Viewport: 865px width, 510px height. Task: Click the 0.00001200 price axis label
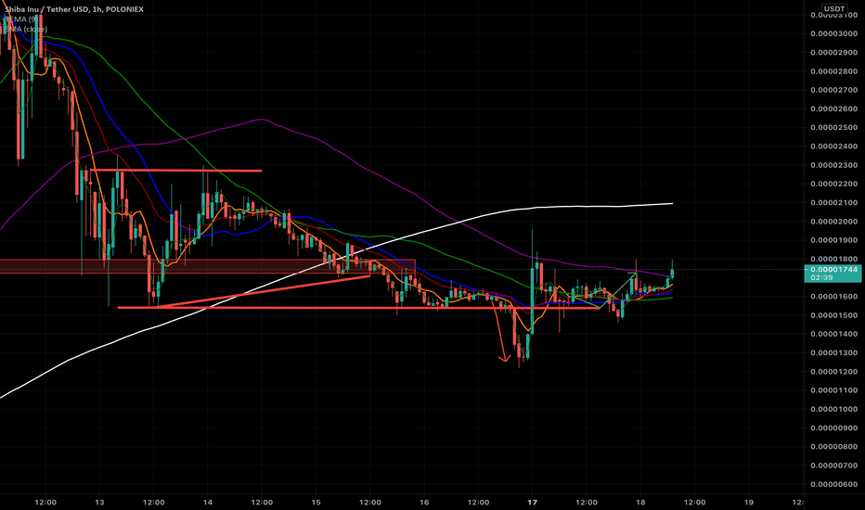point(833,372)
